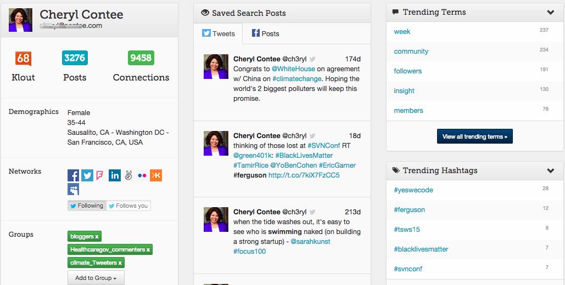Viewport: 565px width, 285px height.
Task: Open the Twitter network icon
Action: coord(87,175)
